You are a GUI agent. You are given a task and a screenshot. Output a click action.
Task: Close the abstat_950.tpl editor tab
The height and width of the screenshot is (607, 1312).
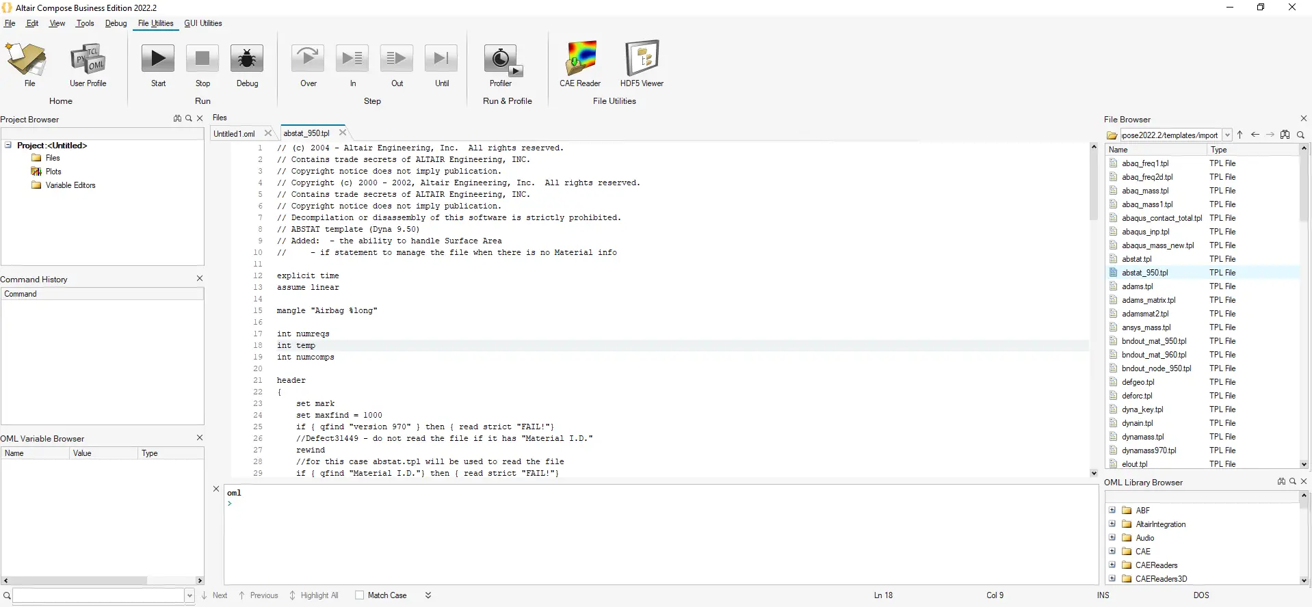tap(343, 133)
